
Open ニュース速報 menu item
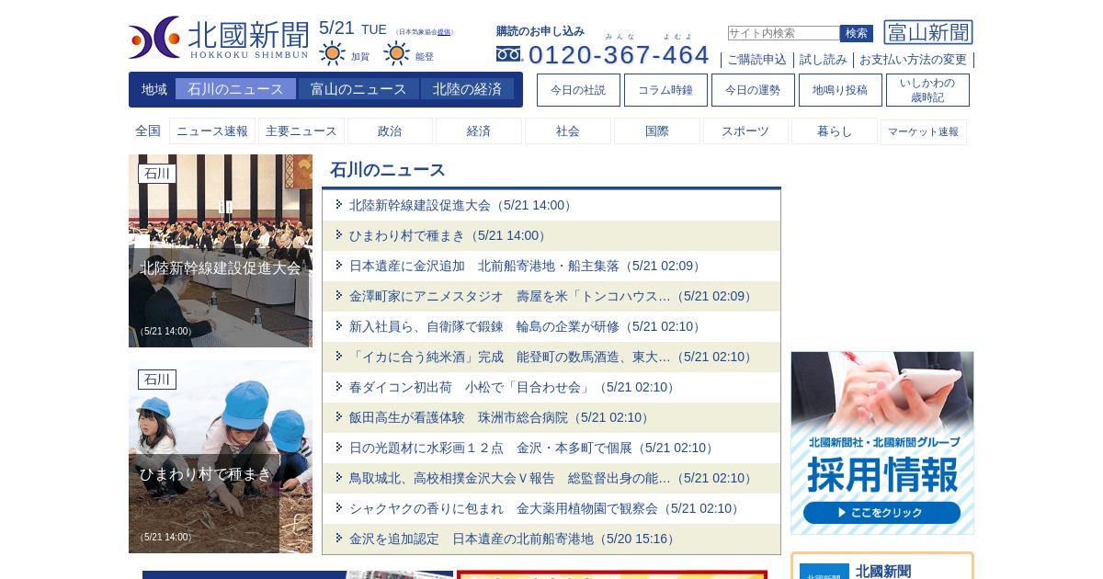212,131
